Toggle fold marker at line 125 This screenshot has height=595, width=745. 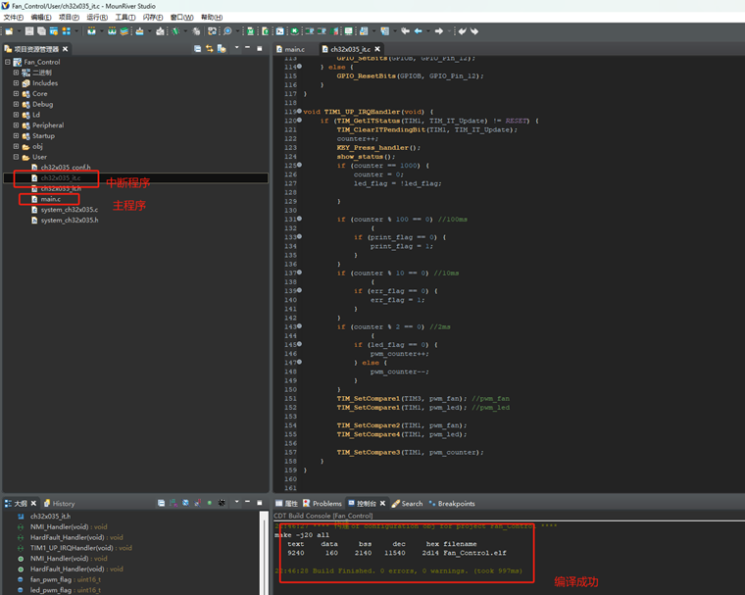pos(299,165)
